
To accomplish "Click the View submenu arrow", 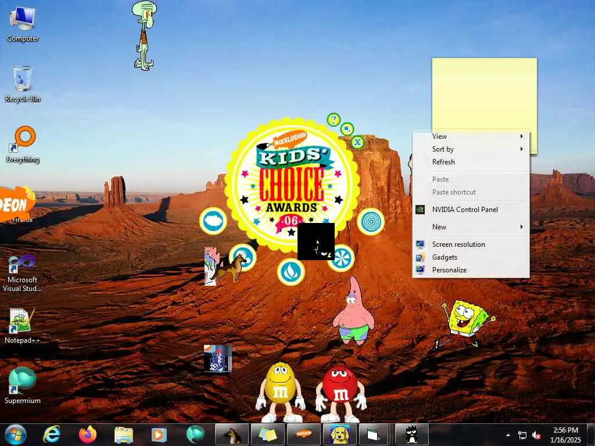I will coord(522,136).
